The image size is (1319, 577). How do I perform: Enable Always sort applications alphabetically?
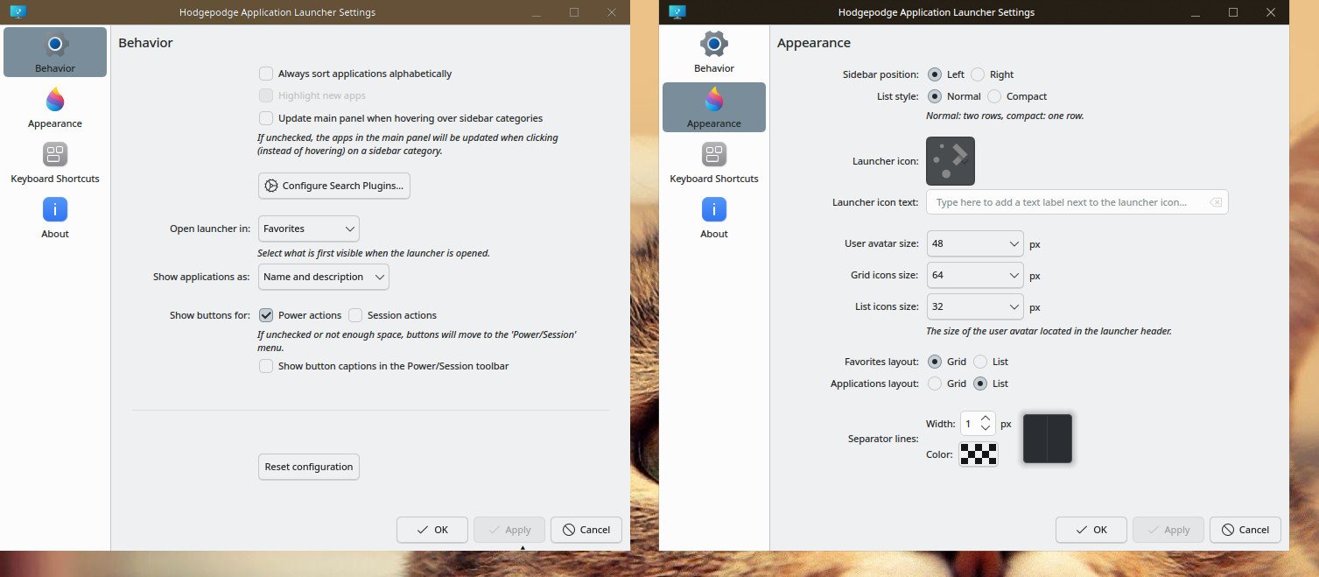(266, 74)
